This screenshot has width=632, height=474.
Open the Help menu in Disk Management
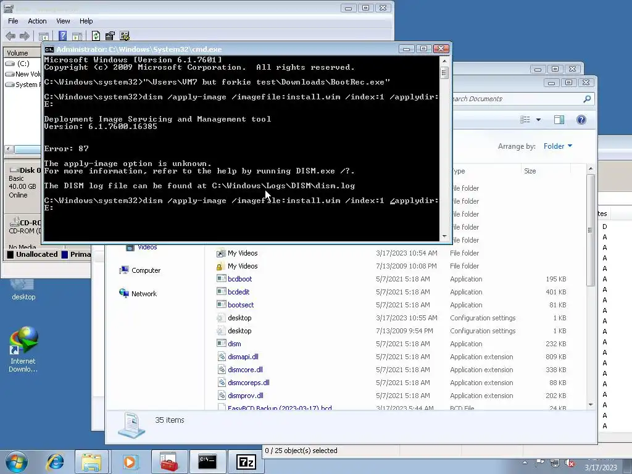click(x=86, y=21)
